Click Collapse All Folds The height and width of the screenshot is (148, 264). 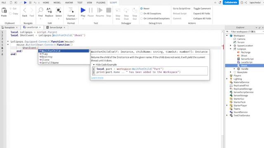[202, 18]
